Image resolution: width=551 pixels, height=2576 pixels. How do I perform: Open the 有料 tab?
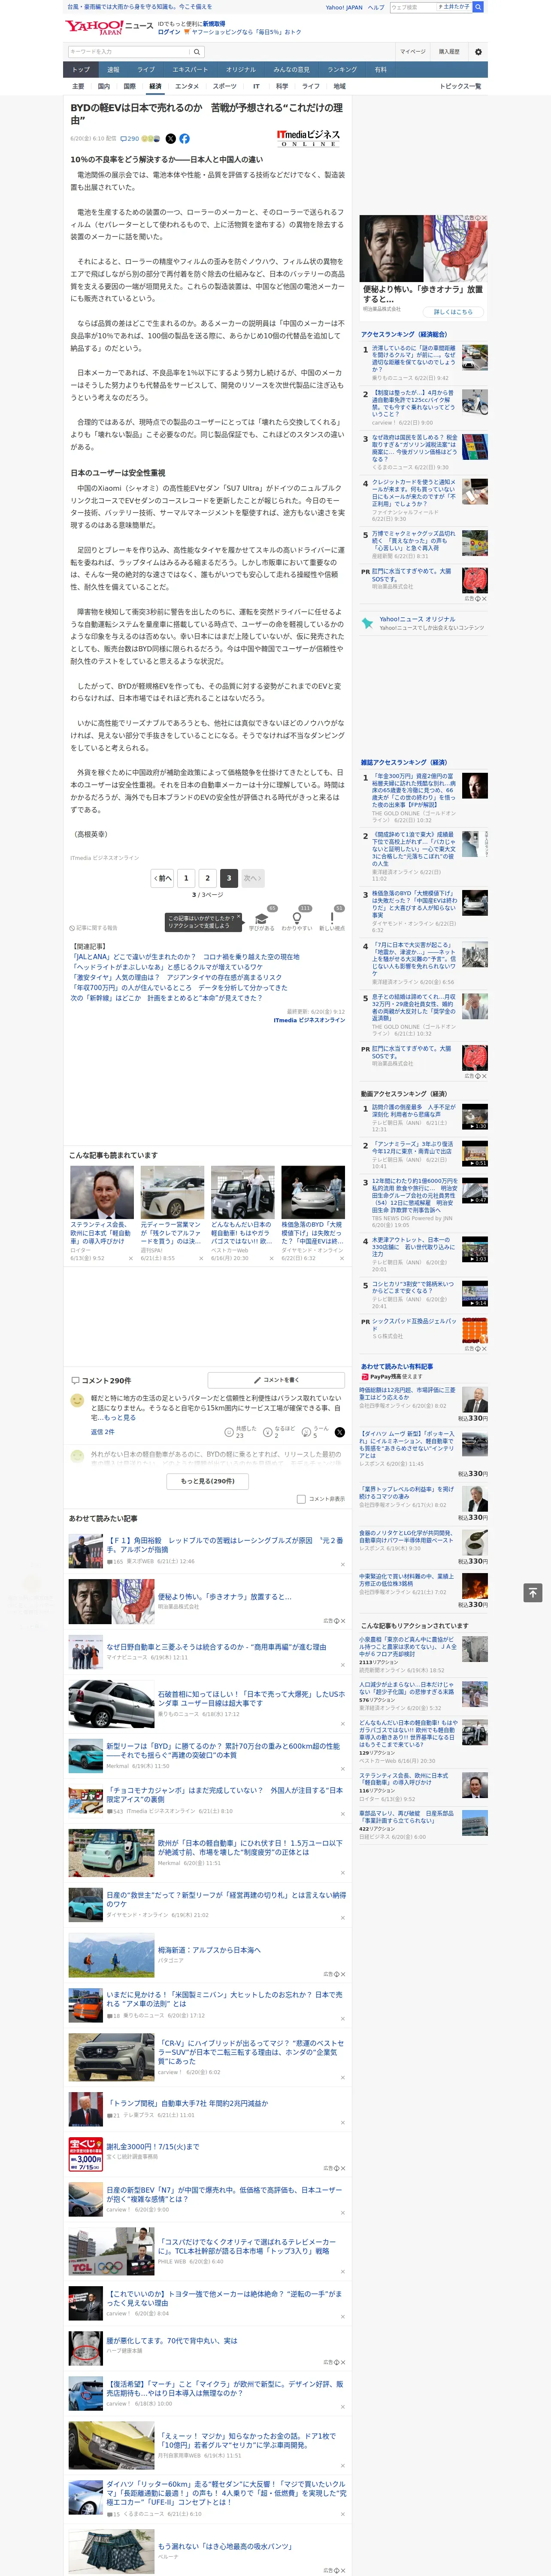(380, 70)
